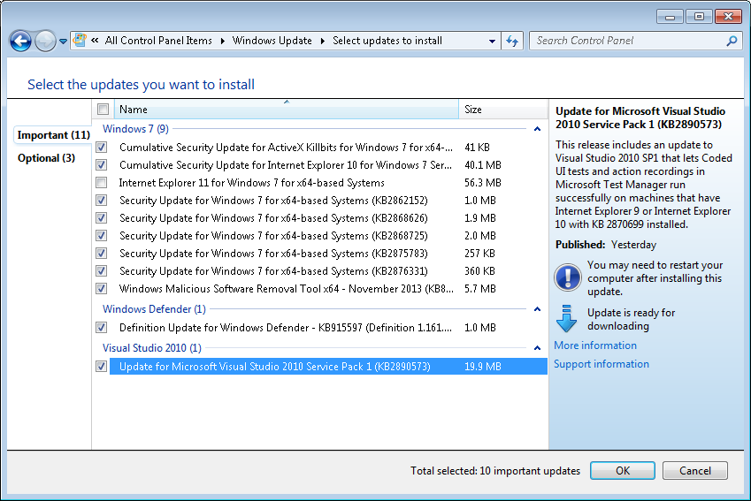Maximize the Windows Update window

[x=699, y=17]
